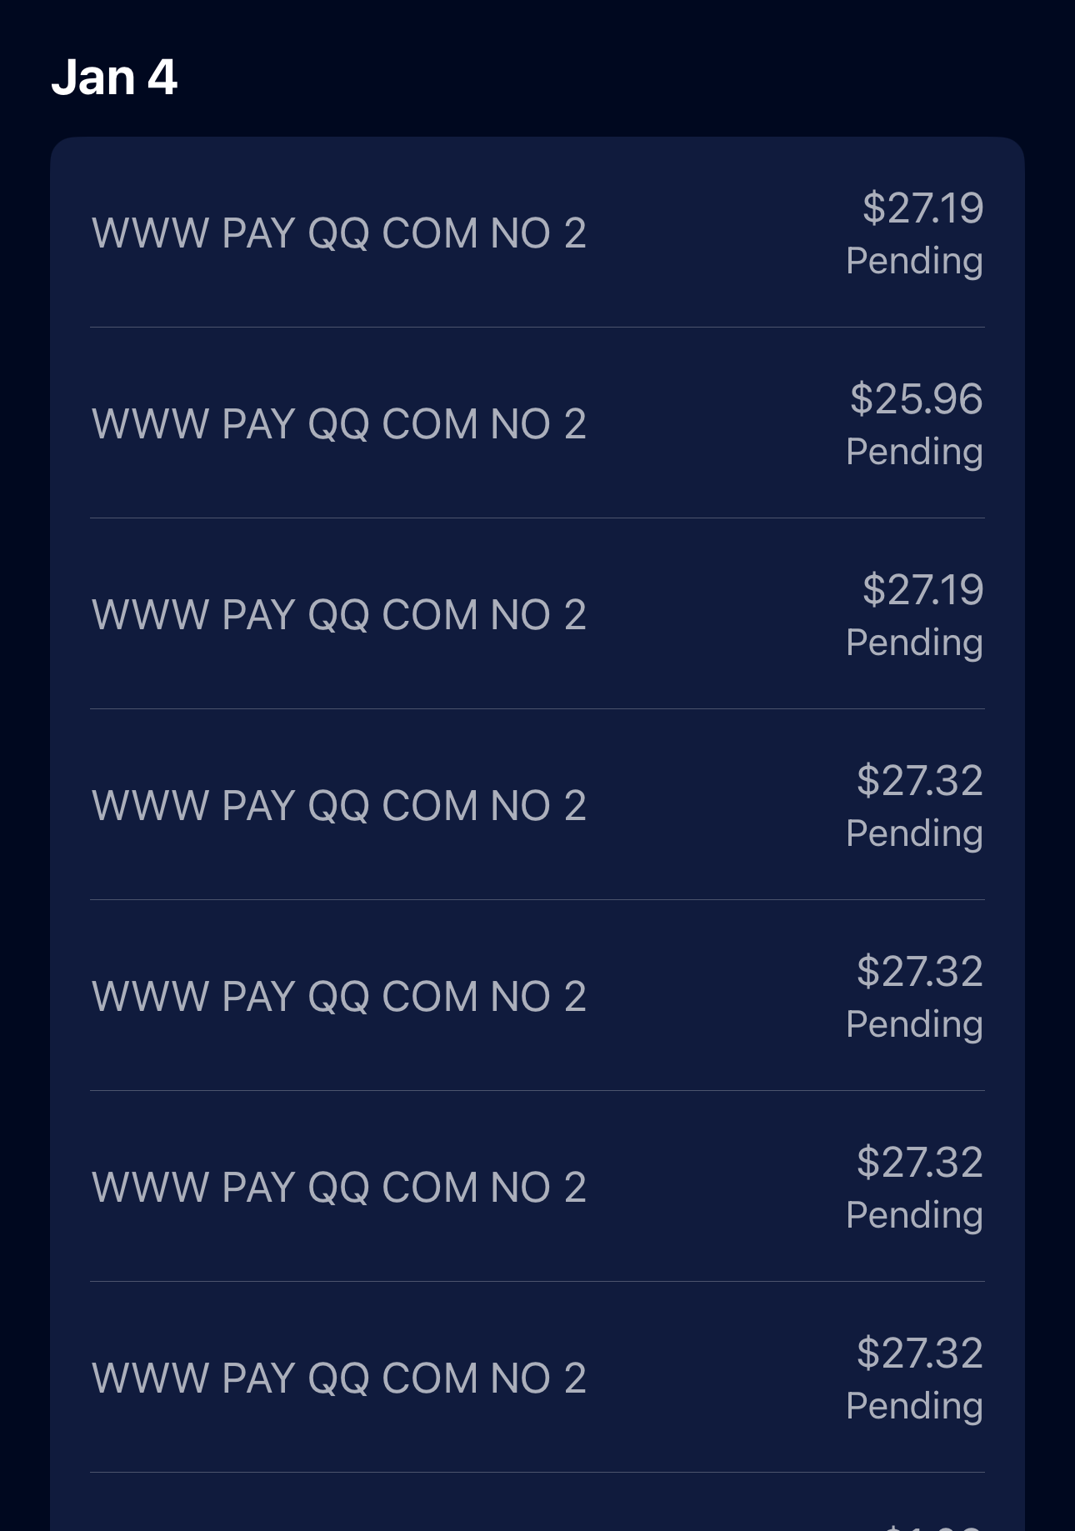Open first $27.19 pending transaction
This screenshot has height=1531, width=1075.
click(537, 233)
